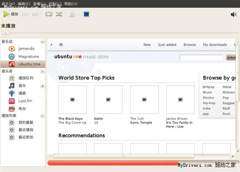Toggle the repeat mode icon

(x=49, y=14)
